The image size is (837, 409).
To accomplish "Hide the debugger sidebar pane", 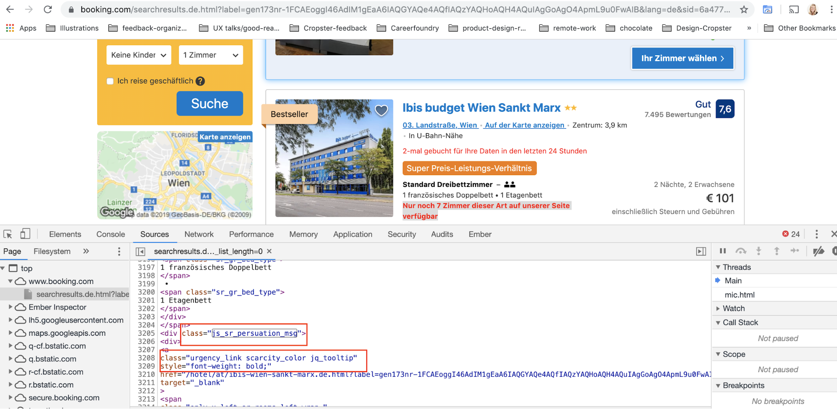I will click(701, 251).
